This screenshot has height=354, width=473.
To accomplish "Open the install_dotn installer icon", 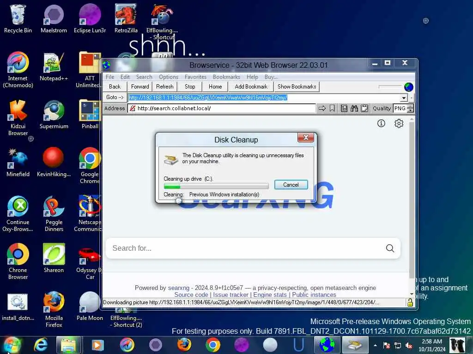I will (18, 307).
